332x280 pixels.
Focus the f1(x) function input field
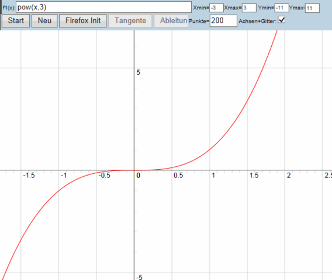[x=104, y=7]
